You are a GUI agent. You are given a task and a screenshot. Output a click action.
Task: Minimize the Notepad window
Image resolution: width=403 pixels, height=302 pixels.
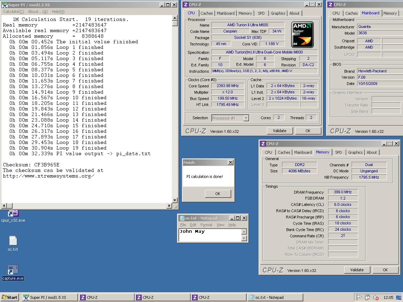pos(232,218)
